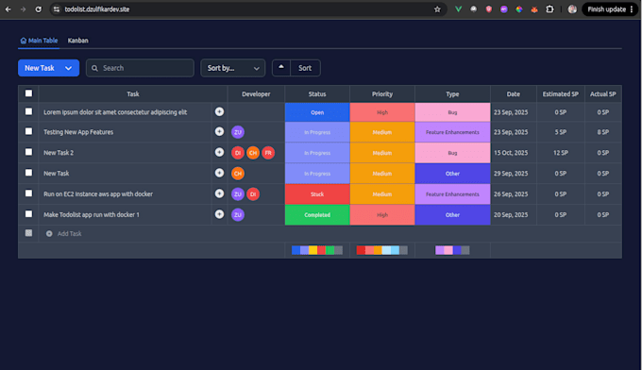Image resolution: width=642 pixels, height=370 pixels.
Task: Click the home icon beside Main Table
Action: tap(24, 41)
